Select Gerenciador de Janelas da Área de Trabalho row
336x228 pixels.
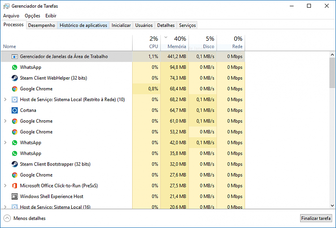coord(123,56)
